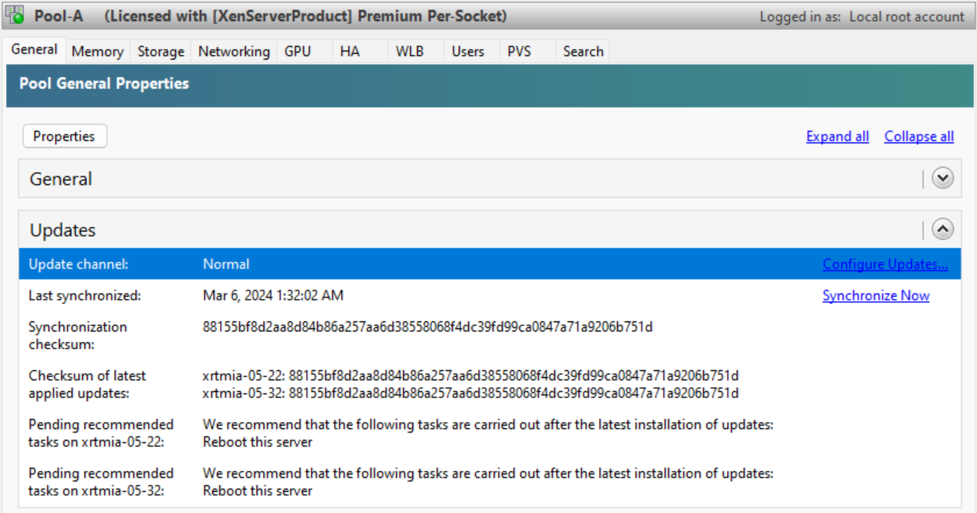Switch to the Search tab
This screenshot has height=513, width=977.
click(x=583, y=51)
